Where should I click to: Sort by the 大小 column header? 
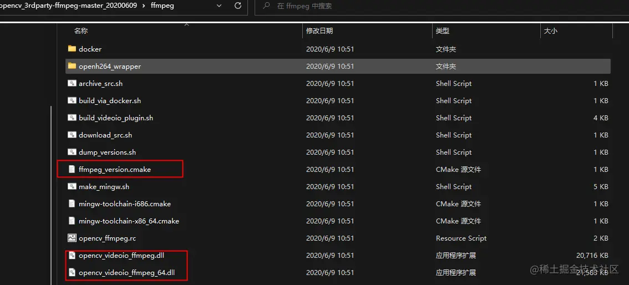[550, 30]
